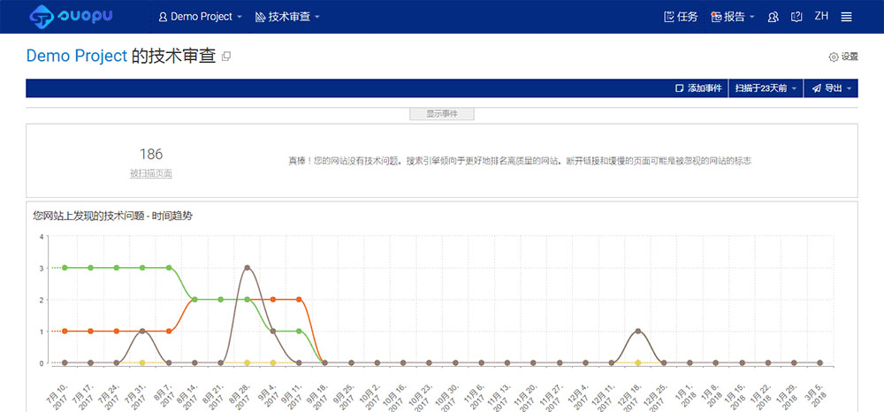Image resolution: width=884 pixels, height=412 pixels.
Task: Click the Demo Project title link
Action: tap(77, 57)
